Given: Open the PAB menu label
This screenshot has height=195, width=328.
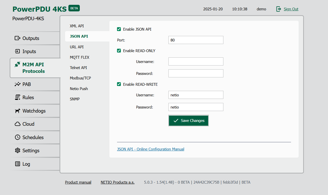Looking at the screenshot, I should tap(27, 84).
